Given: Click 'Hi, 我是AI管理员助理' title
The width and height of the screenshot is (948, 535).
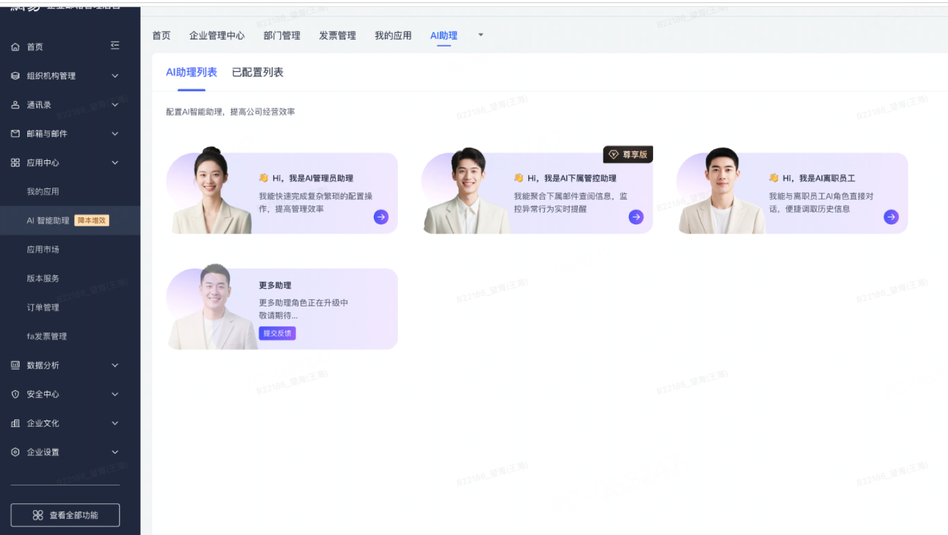Looking at the screenshot, I should tap(313, 178).
